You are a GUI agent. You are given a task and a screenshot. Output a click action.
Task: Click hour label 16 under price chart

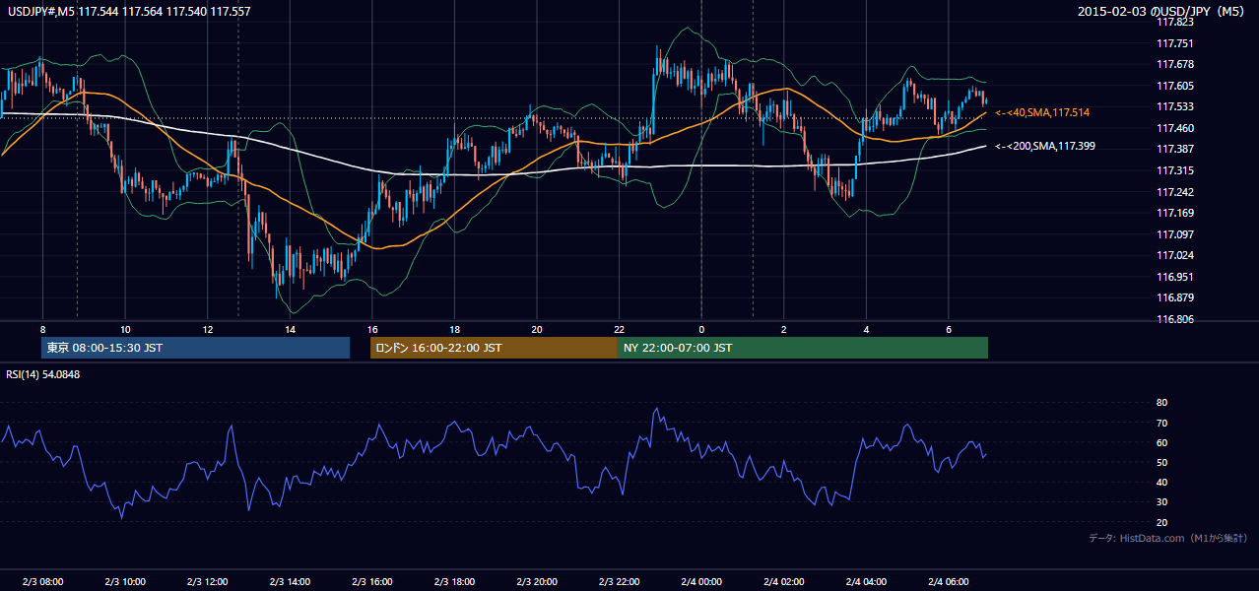[372, 329]
